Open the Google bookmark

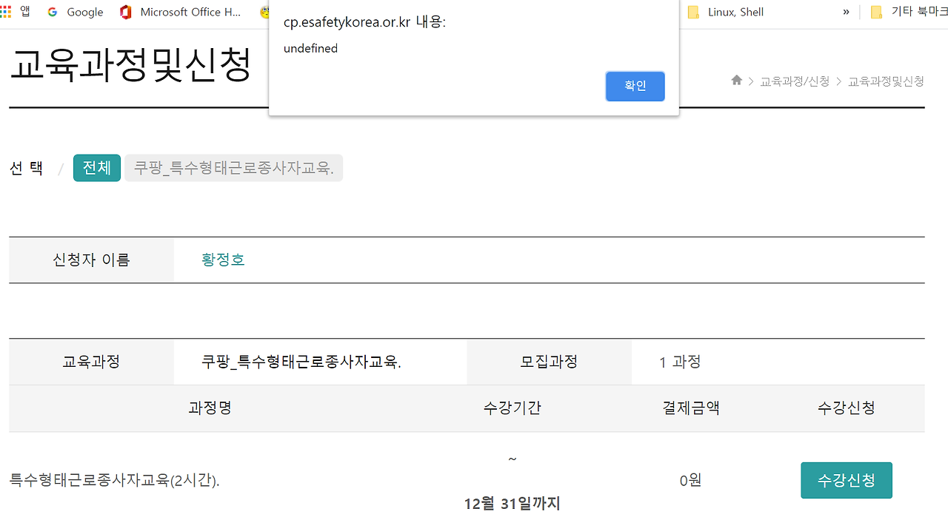pyautogui.click(x=76, y=12)
